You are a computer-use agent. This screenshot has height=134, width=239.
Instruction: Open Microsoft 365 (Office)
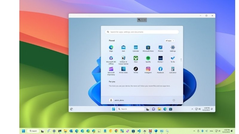point(111,60)
